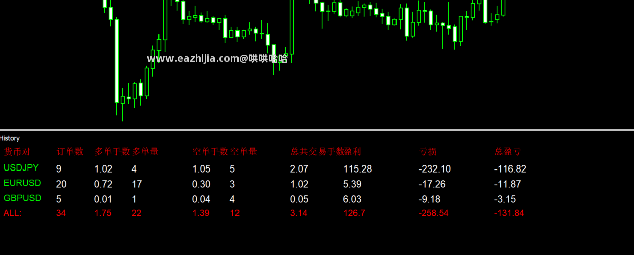Click EURUSD net result -11.87
The height and width of the screenshot is (255, 634).
(508, 184)
